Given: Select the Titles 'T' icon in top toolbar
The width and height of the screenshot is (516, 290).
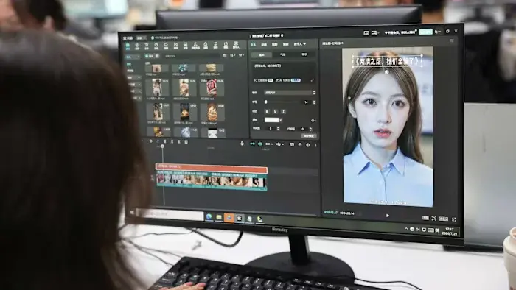Looking at the screenshot, I should tap(147, 46).
